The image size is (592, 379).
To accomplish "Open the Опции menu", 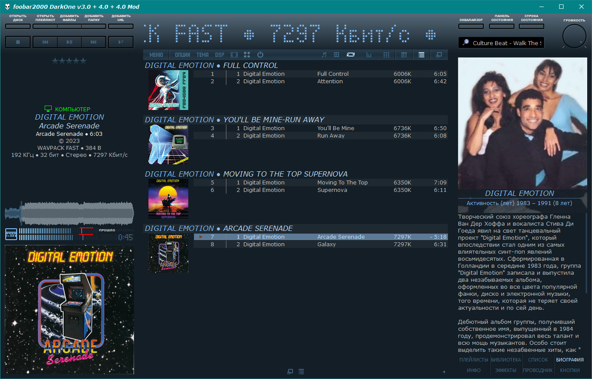I will pyautogui.click(x=182, y=55).
